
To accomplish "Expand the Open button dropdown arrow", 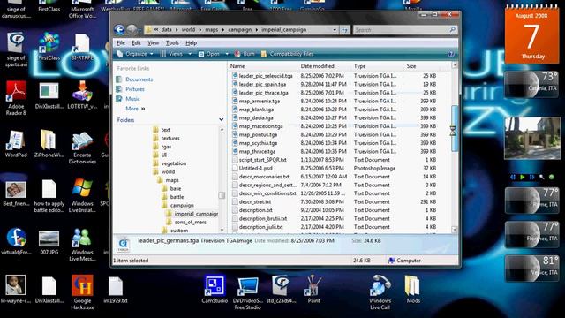I will [227, 54].
